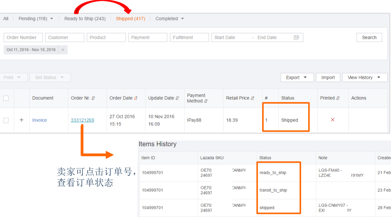
Task: Click item ID in the ready_to_ship row
Action: [153, 173]
